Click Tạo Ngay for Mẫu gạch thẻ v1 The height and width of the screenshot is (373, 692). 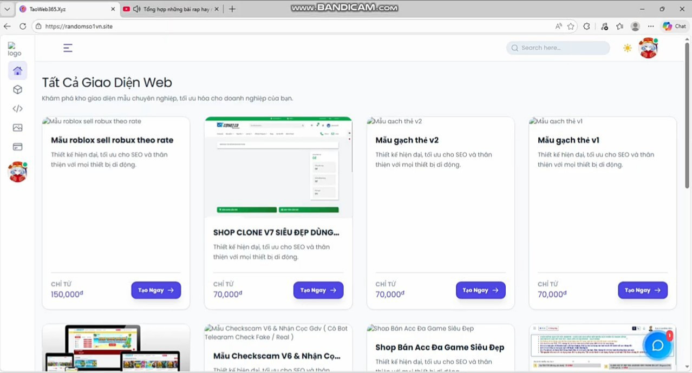[643, 290]
